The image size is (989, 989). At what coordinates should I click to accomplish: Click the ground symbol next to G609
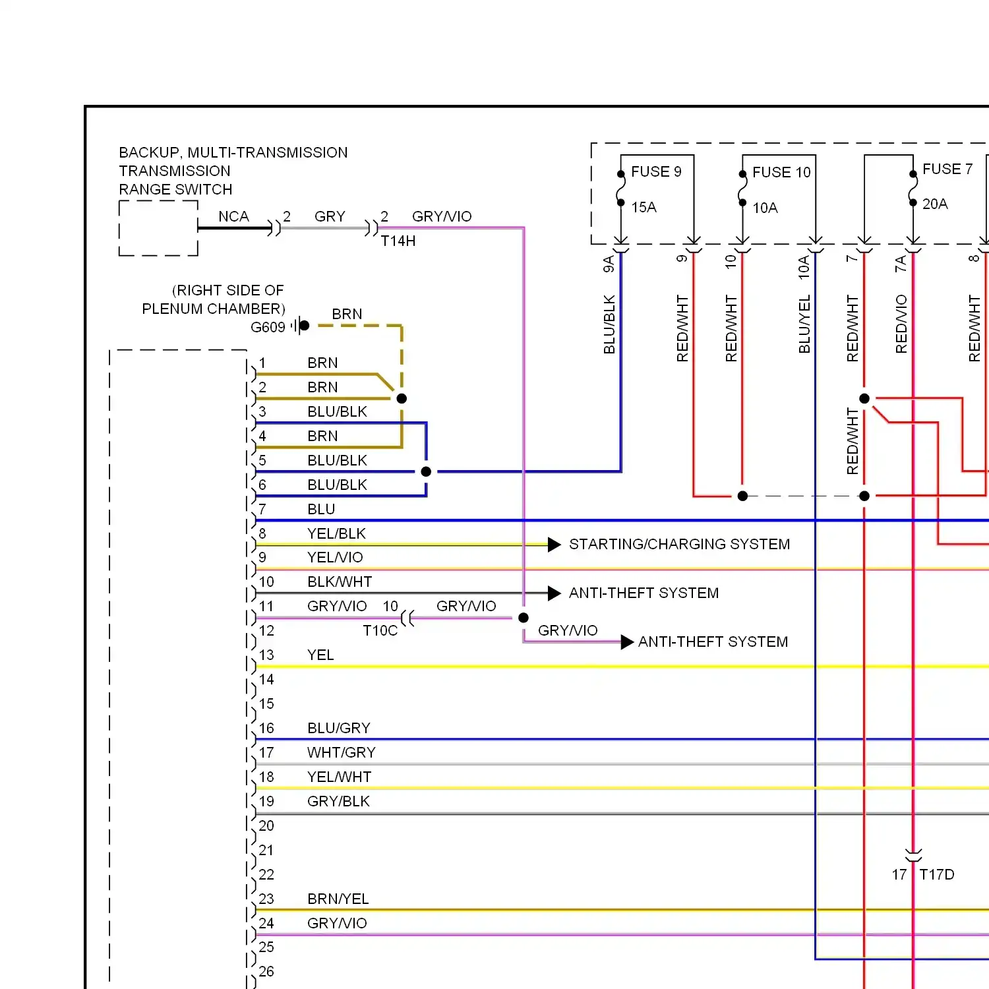pos(300,325)
